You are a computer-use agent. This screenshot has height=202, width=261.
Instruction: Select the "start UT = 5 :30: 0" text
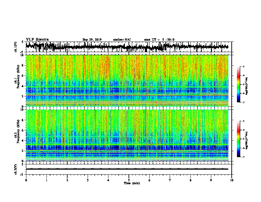click(x=159, y=40)
